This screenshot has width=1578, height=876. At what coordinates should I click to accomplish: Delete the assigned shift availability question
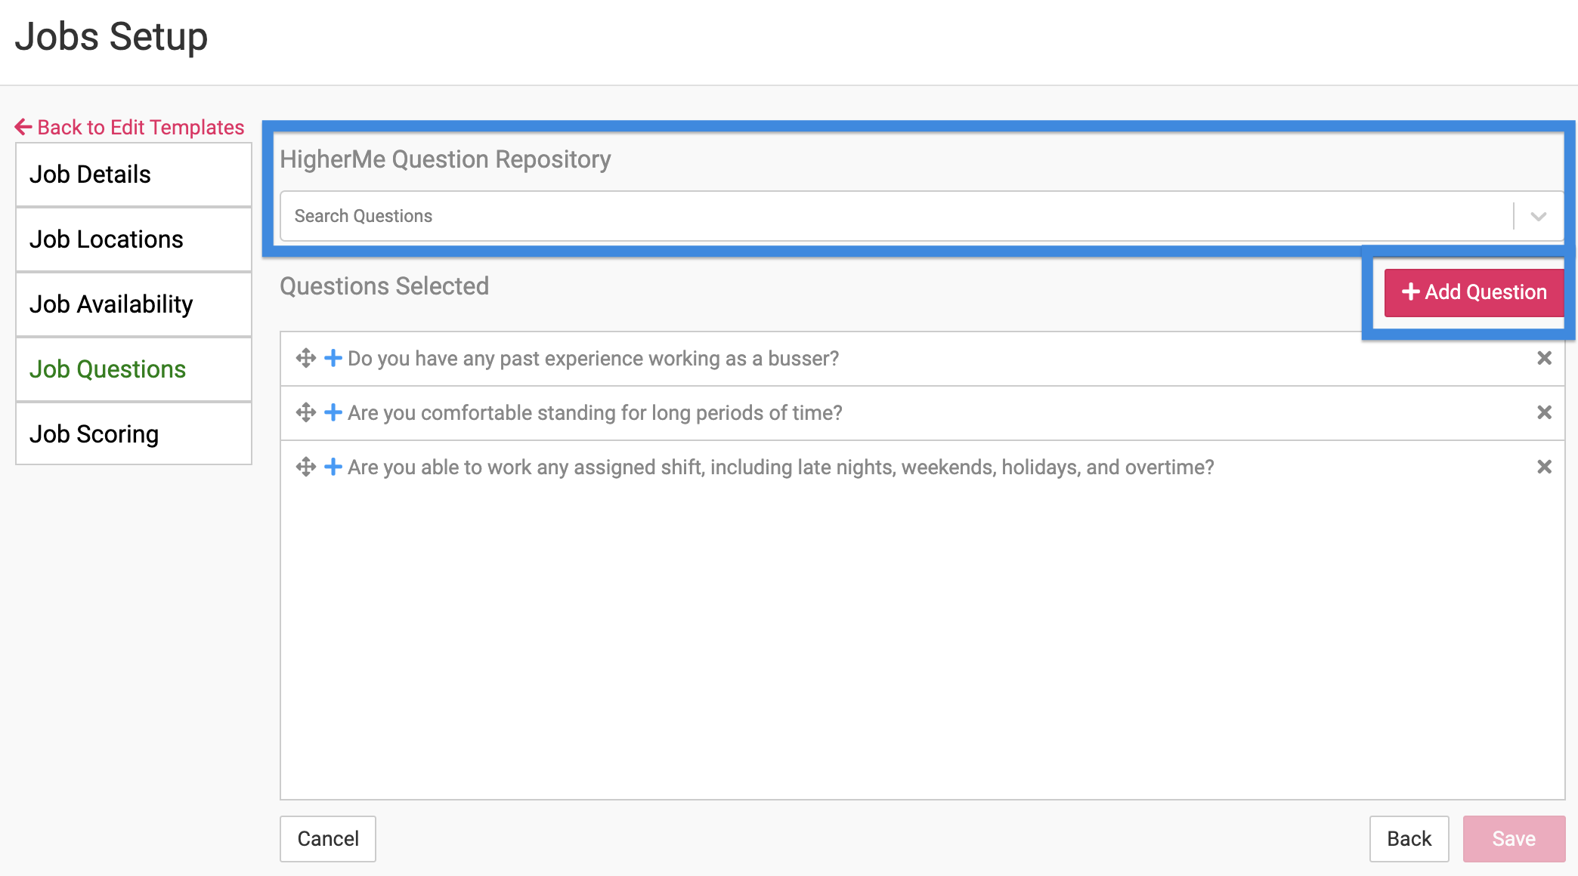1544,467
